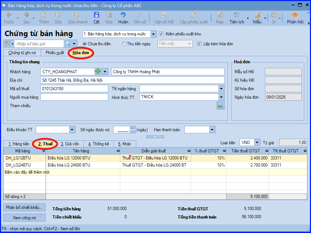
Task: Switch to 1. Hàng tiền tab
Action: 19,144
